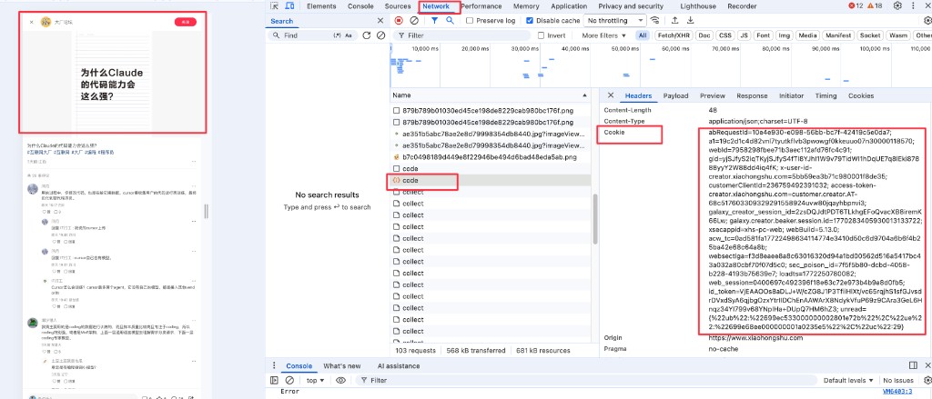Clear the console with the block icon

(x=289, y=380)
